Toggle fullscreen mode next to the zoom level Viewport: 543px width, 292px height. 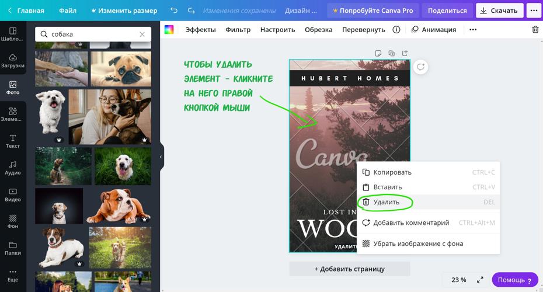click(480, 280)
